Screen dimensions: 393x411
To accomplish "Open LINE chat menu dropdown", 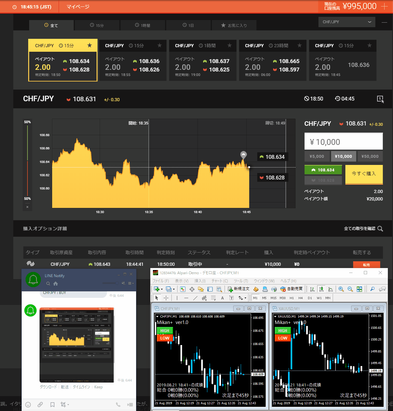I will tap(131, 283).
